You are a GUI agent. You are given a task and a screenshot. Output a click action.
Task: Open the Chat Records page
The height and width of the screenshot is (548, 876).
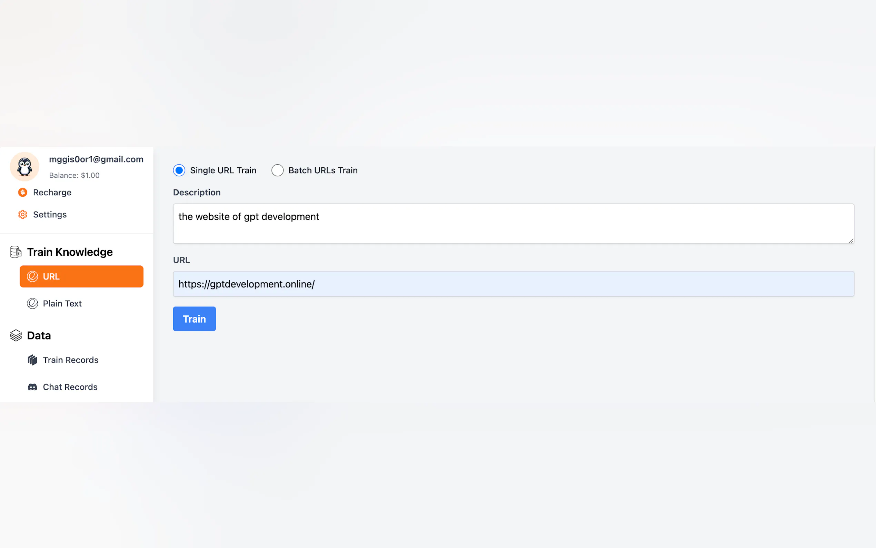click(70, 387)
